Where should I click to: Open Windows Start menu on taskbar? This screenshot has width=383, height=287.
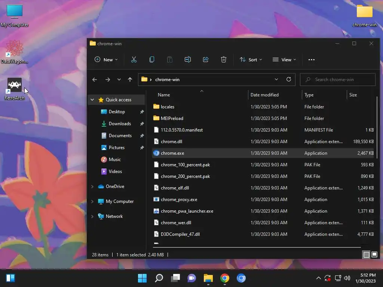pyautogui.click(x=142, y=278)
